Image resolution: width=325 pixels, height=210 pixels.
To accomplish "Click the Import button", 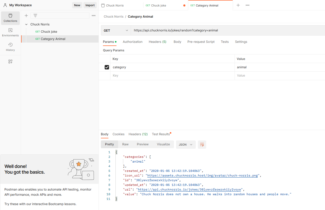I will [x=90, y=5].
